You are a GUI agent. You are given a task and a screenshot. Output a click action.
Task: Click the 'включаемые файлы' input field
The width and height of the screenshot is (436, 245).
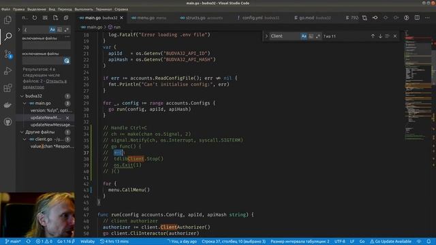pyautogui.click(x=46, y=45)
